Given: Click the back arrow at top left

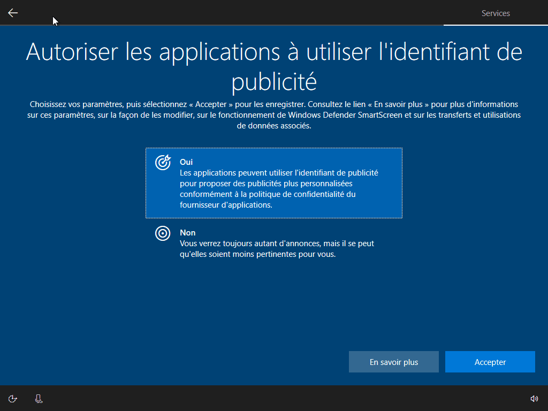Looking at the screenshot, I should click(13, 13).
